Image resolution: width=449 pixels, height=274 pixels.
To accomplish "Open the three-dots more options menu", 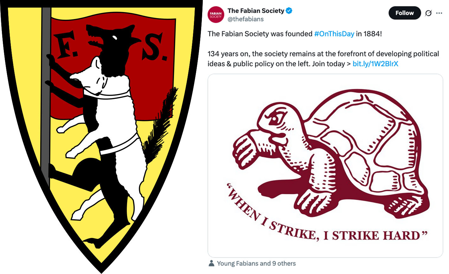I will point(439,13).
